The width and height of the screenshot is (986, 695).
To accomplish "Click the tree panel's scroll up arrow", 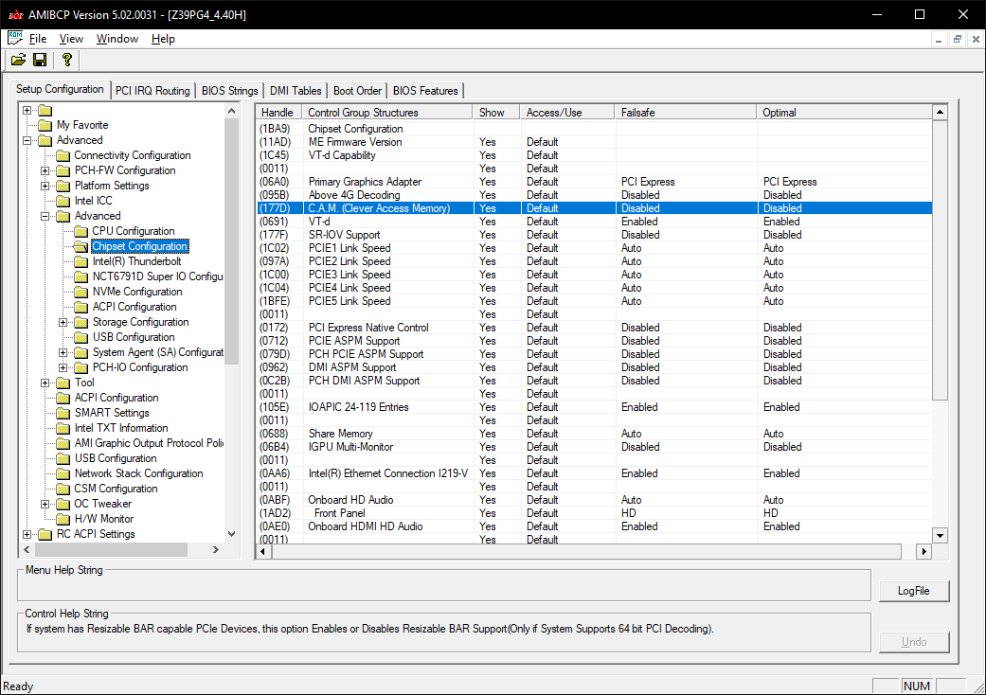I will (231, 111).
